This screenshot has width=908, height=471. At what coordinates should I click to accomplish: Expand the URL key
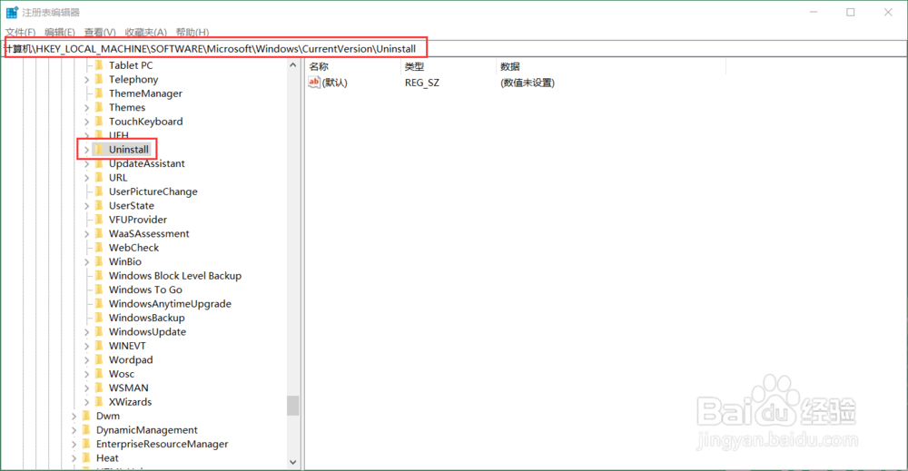87,178
